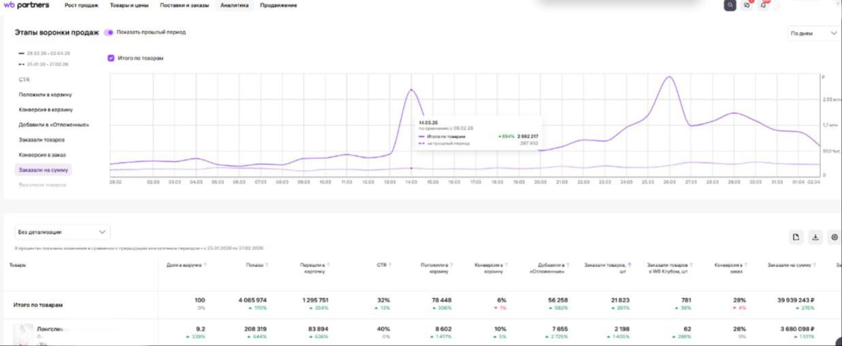Select 'Конверсия в заказ' funnel stage
The width and height of the screenshot is (842, 346).
[x=42, y=155]
